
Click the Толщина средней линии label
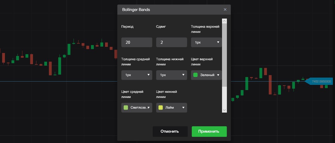point(136,62)
